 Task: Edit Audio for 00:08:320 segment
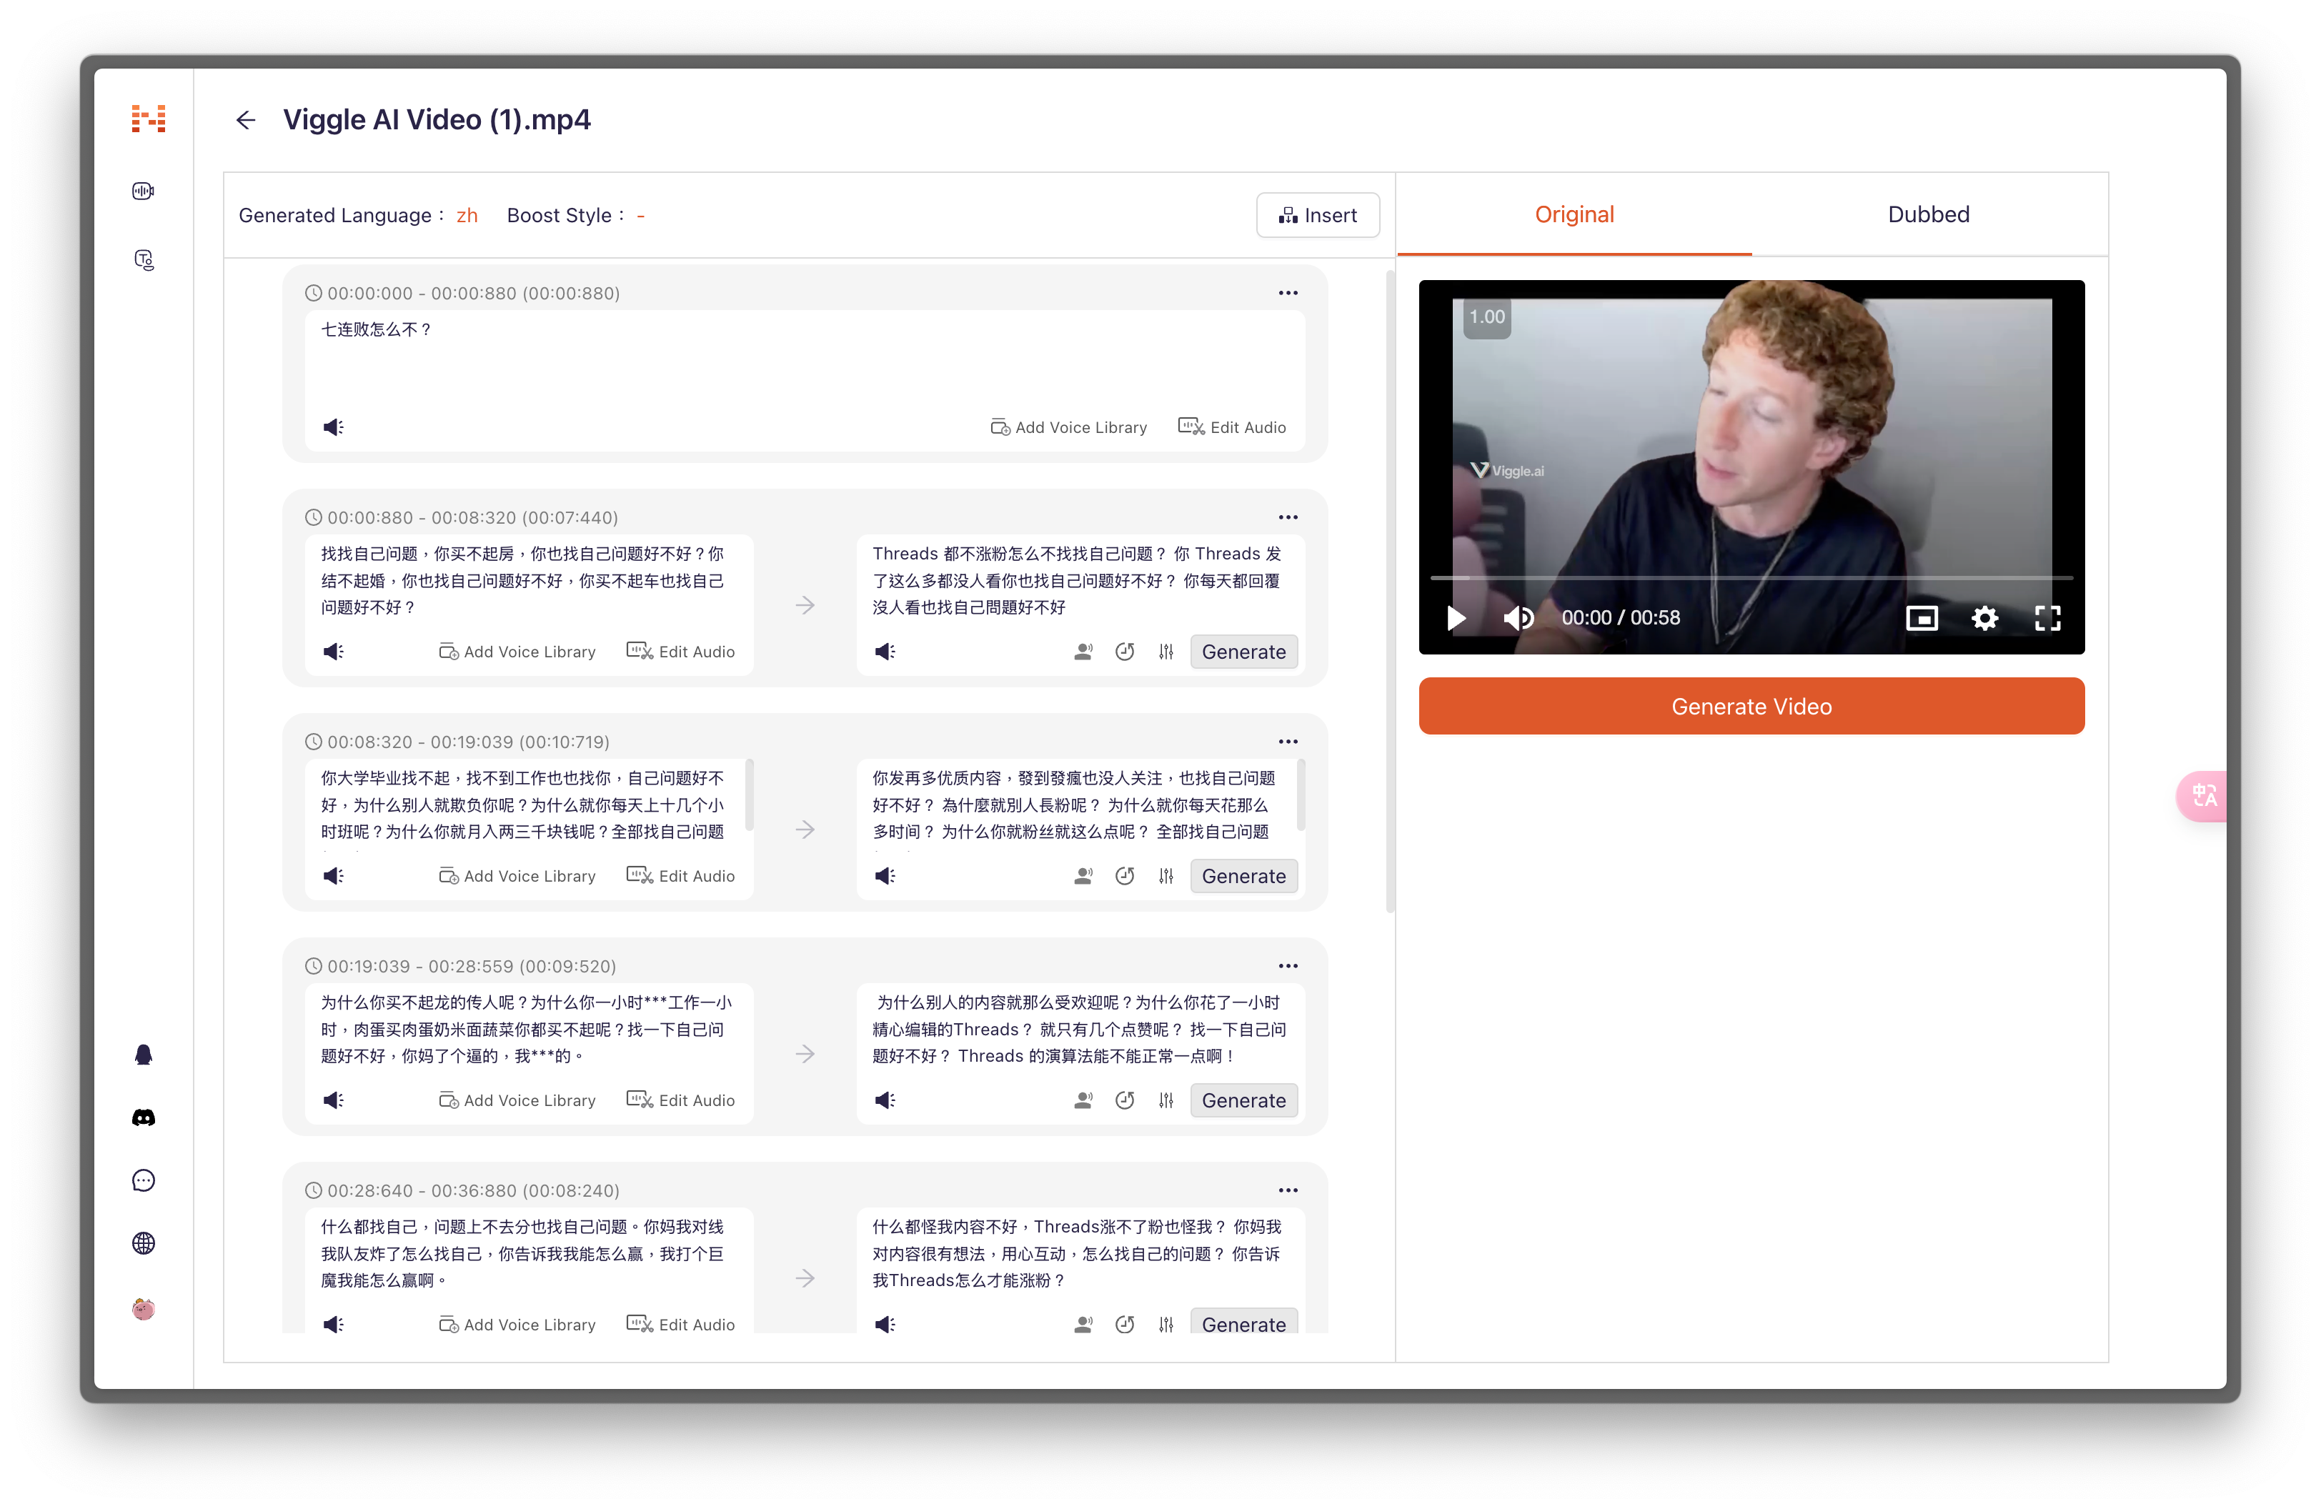click(x=681, y=875)
